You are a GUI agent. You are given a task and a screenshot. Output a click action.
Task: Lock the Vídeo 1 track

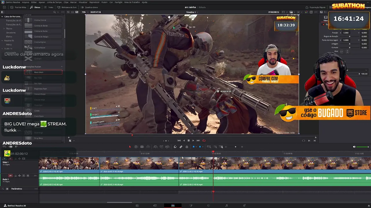[16, 159]
